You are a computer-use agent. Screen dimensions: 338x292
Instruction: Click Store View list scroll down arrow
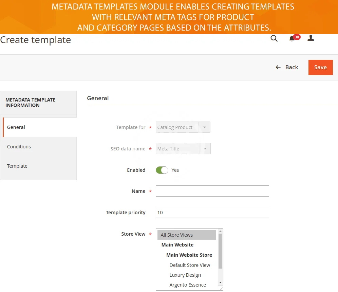click(220, 282)
